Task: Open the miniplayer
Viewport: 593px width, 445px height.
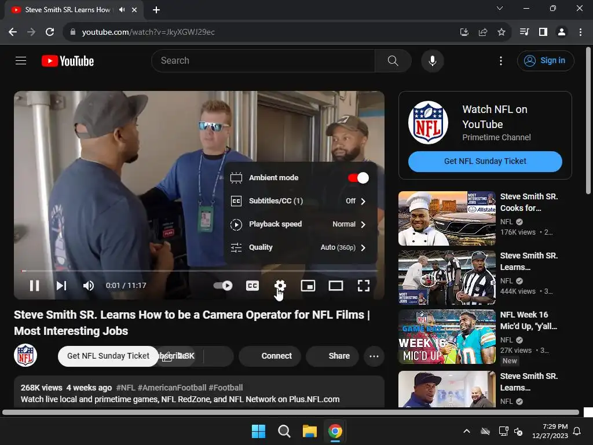Action: coord(308,285)
